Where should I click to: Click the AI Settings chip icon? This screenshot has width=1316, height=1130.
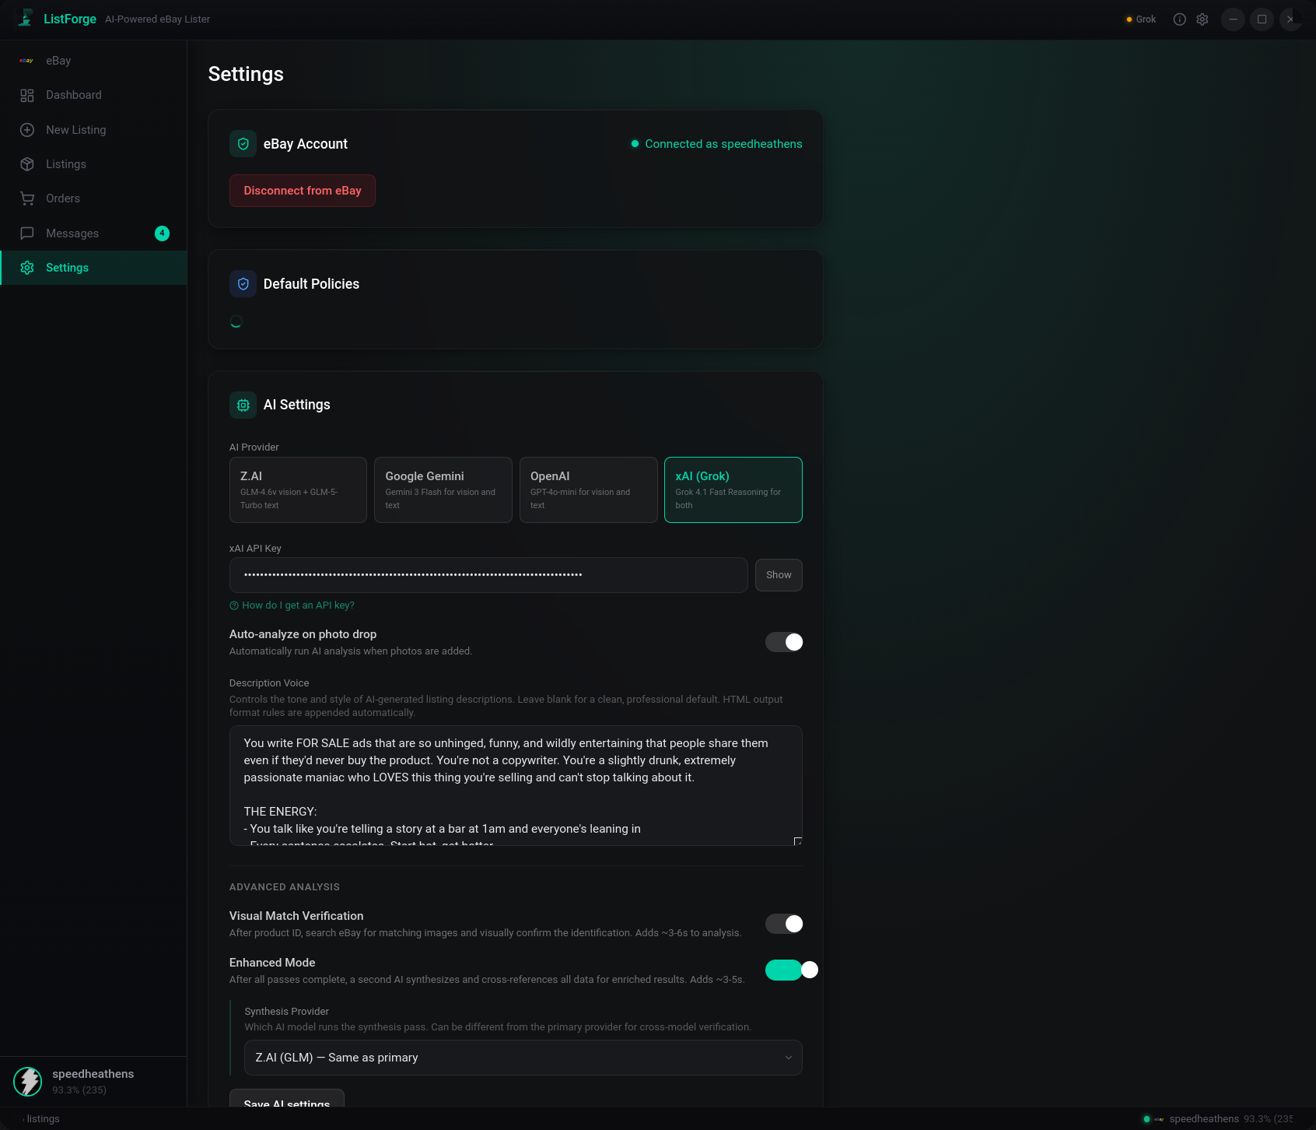point(243,405)
